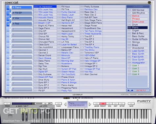Select the Vox channel slot
156x124 pixels.
pos(22,18)
